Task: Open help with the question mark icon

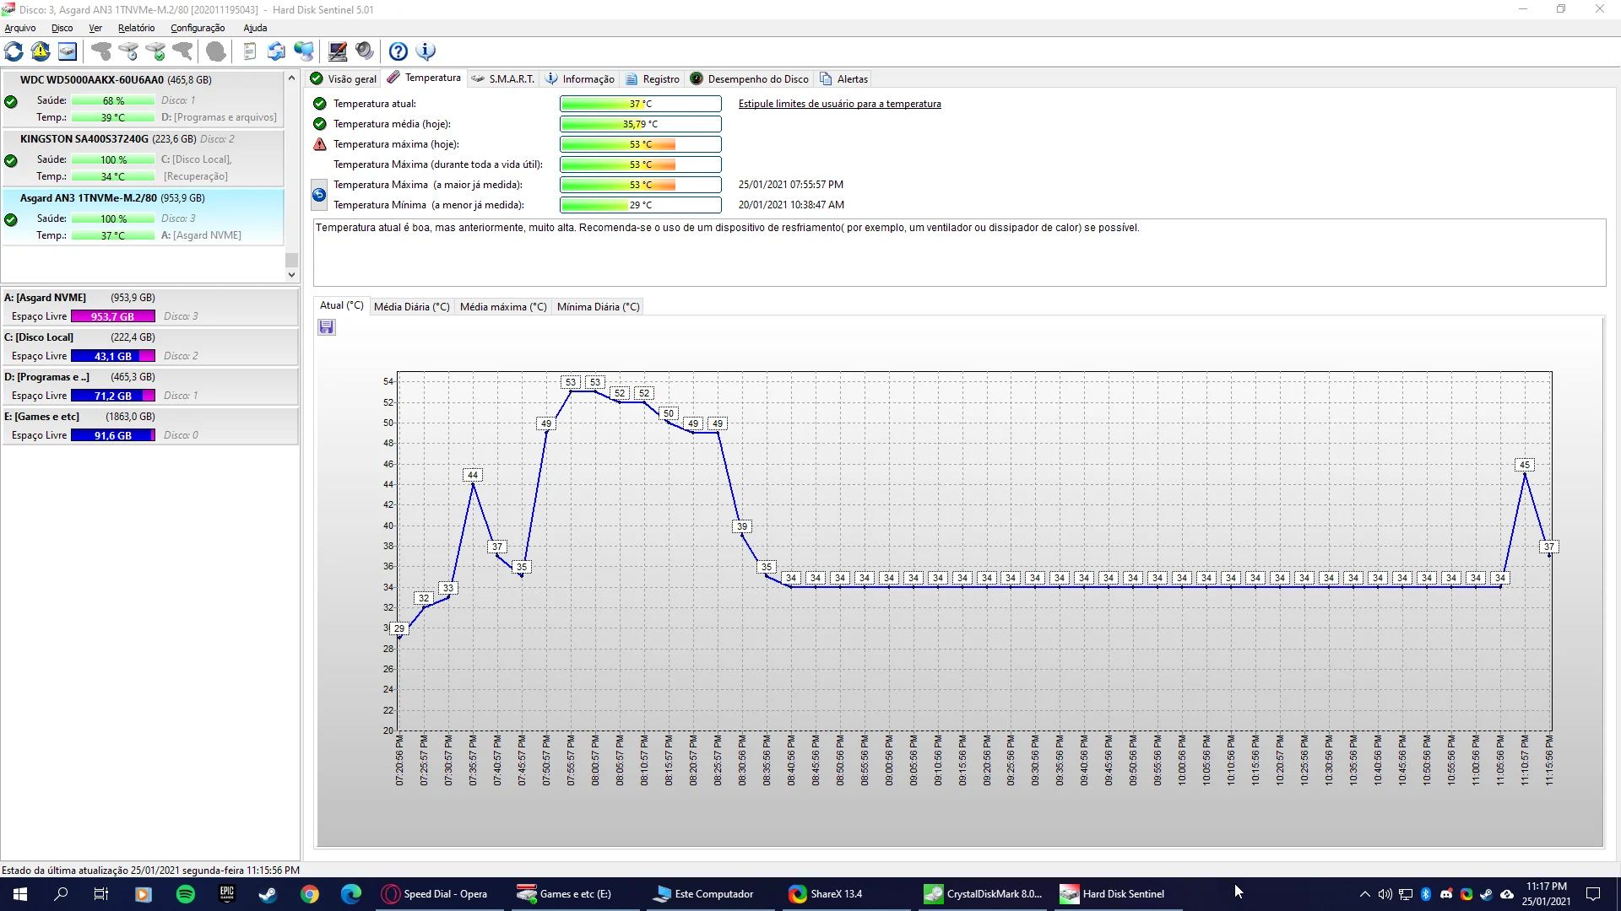Action: tap(398, 51)
